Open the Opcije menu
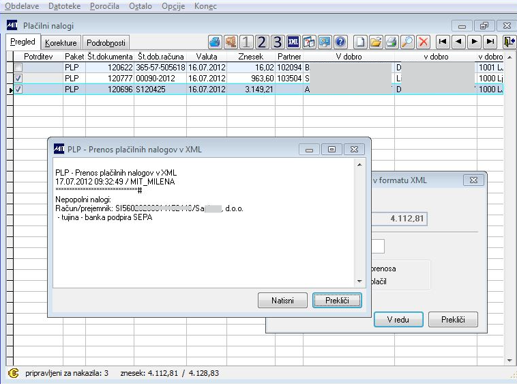This screenshot has width=517, height=384. (173, 6)
